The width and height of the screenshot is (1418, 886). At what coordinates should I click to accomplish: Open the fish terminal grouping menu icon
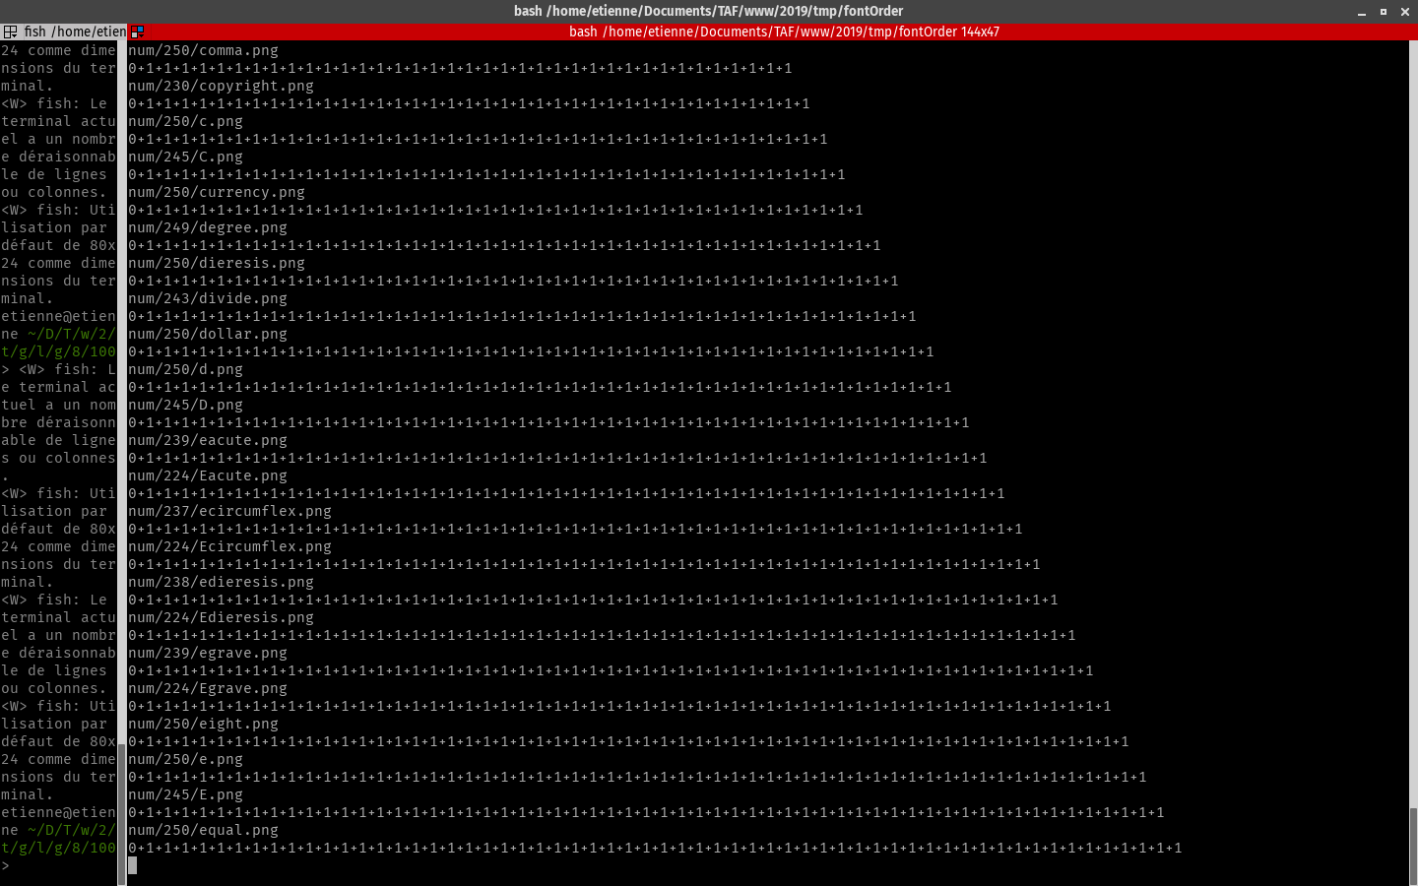pos(10,32)
